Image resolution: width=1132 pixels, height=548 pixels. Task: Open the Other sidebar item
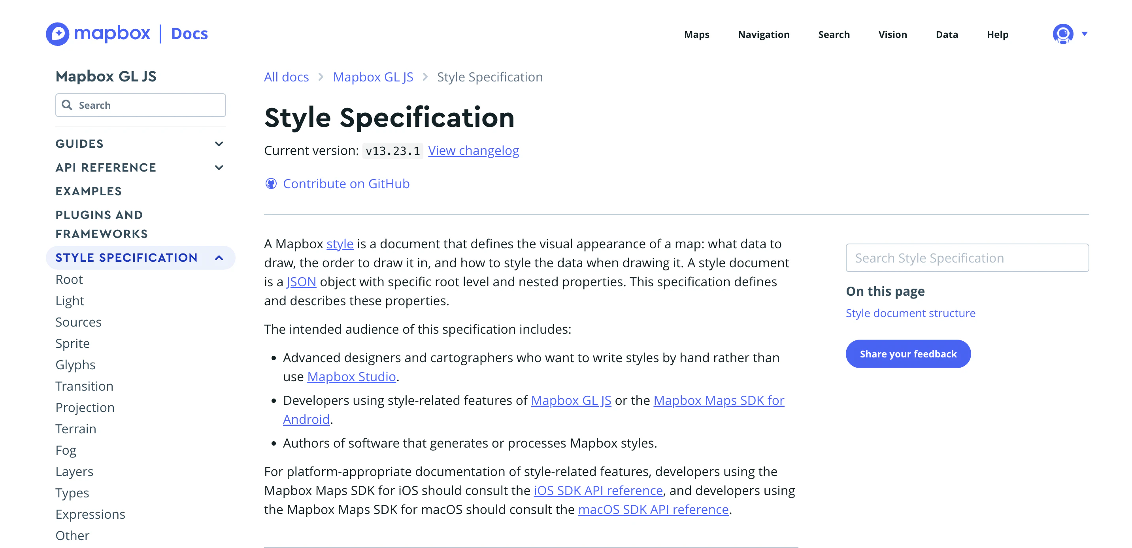72,536
